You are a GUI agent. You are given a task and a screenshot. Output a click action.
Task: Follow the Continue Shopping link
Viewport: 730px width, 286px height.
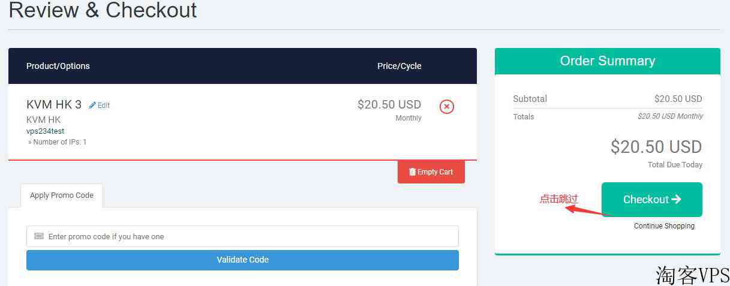(664, 226)
